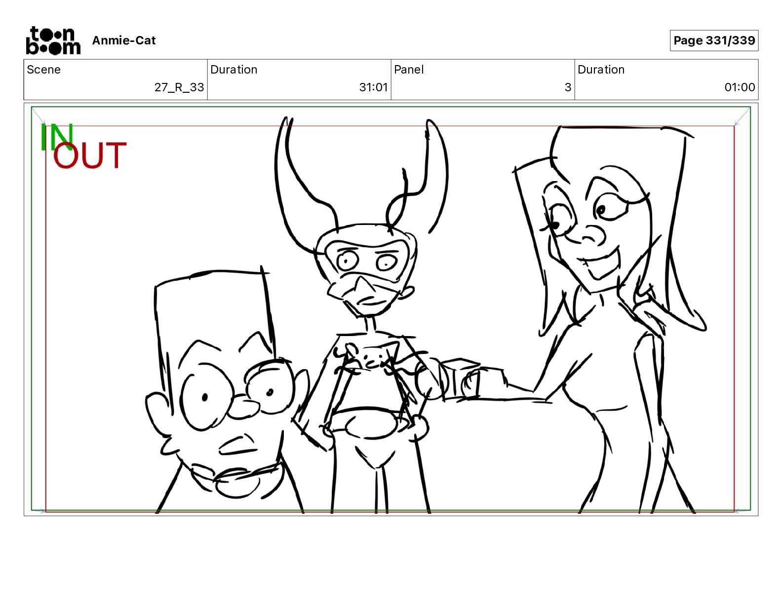Click the 'Panel' header label
This screenshot has height=604, width=782.
pyautogui.click(x=409, y=70)
